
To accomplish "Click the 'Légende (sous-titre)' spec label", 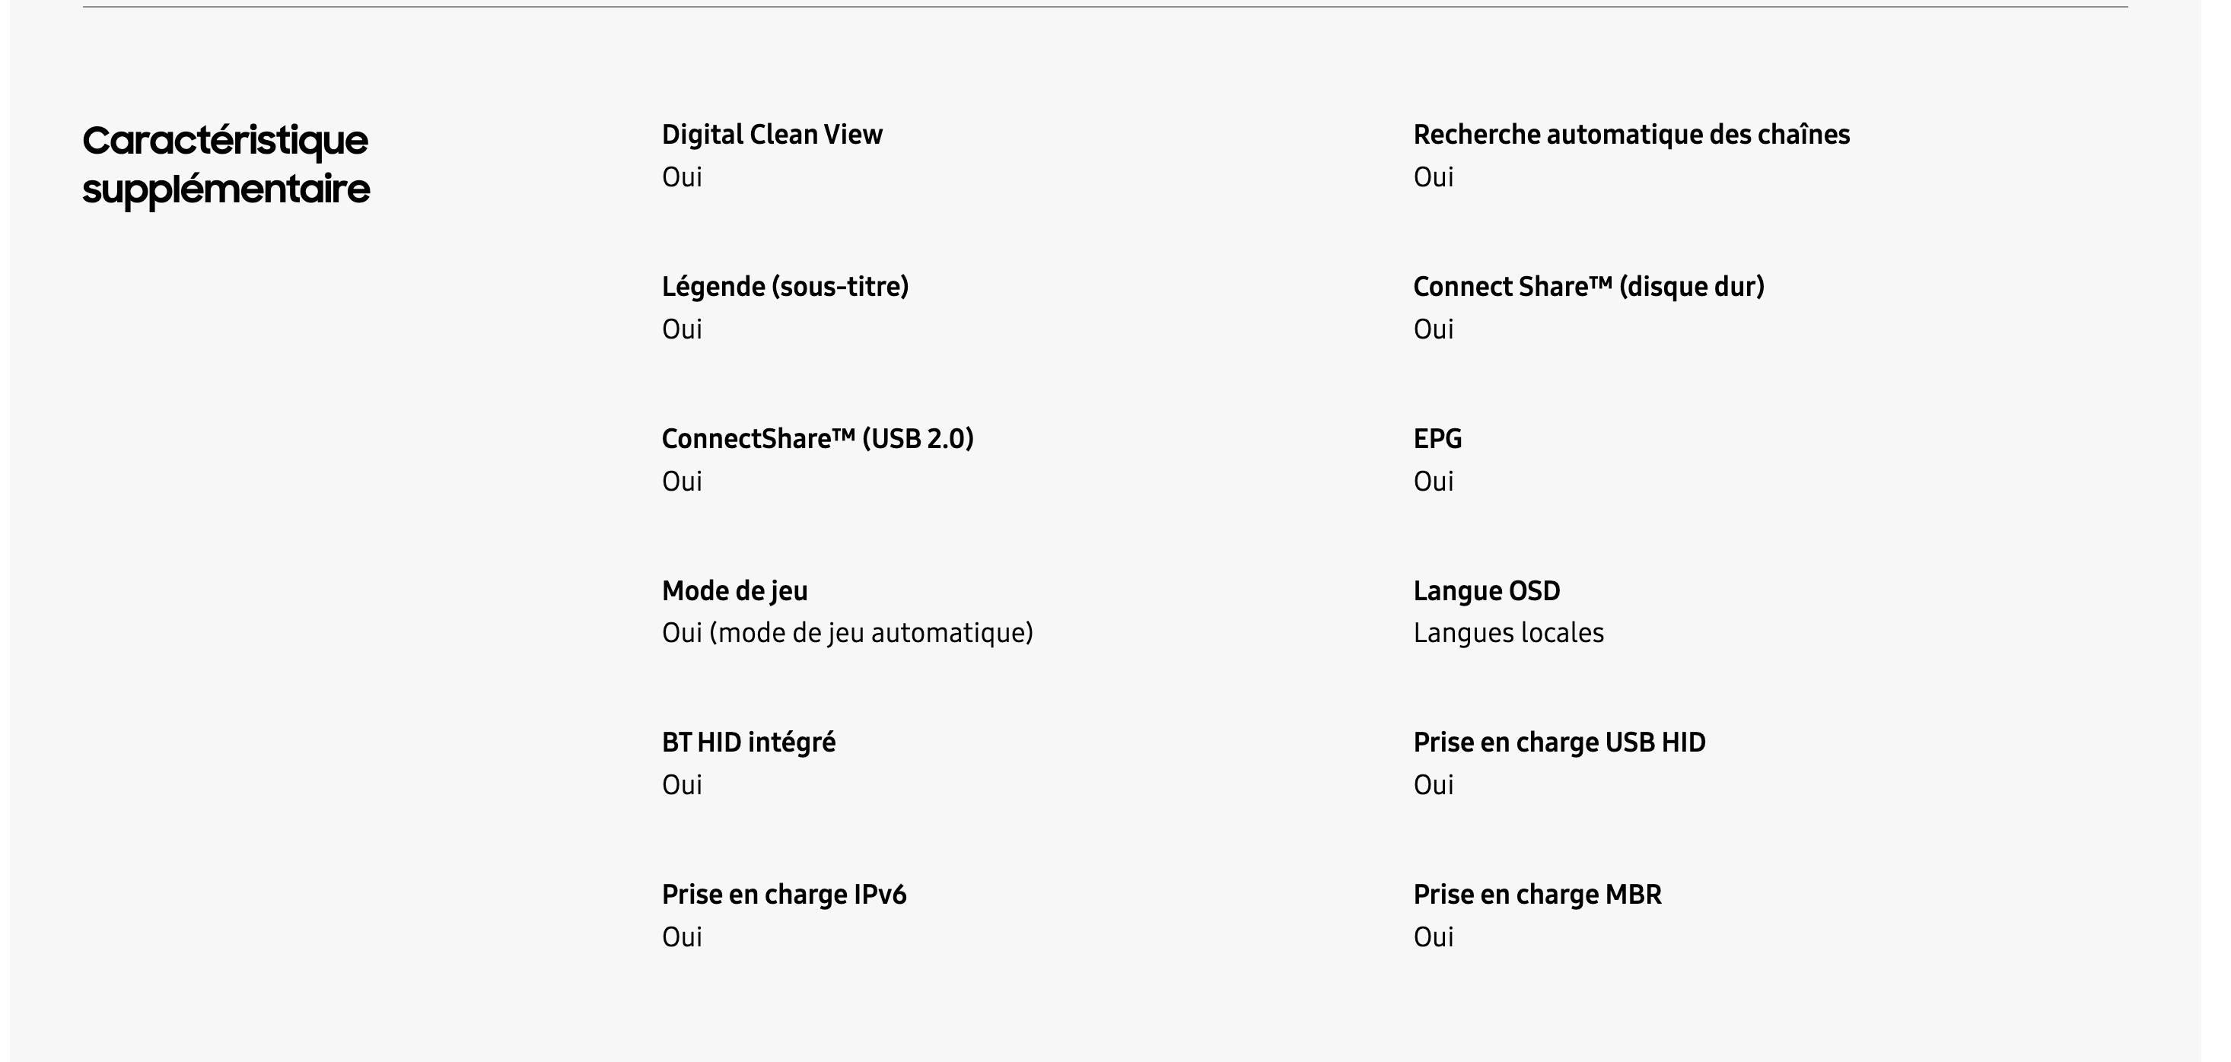I will coord(785,287).
